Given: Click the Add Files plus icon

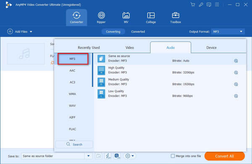Looking at the screenshot, I should [x=10, y=32].
